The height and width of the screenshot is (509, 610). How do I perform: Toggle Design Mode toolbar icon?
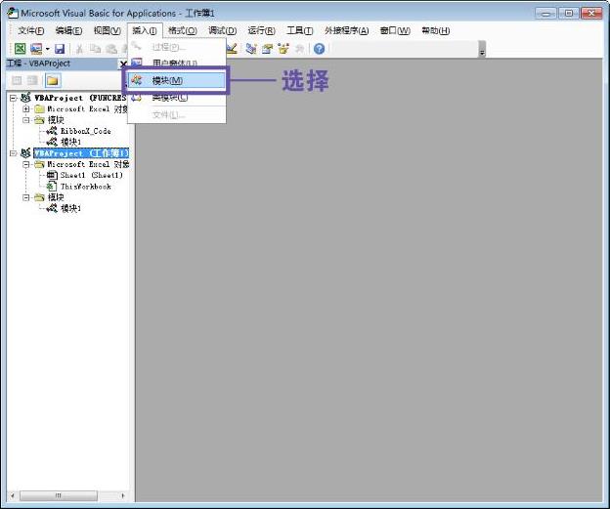[232, 49]
